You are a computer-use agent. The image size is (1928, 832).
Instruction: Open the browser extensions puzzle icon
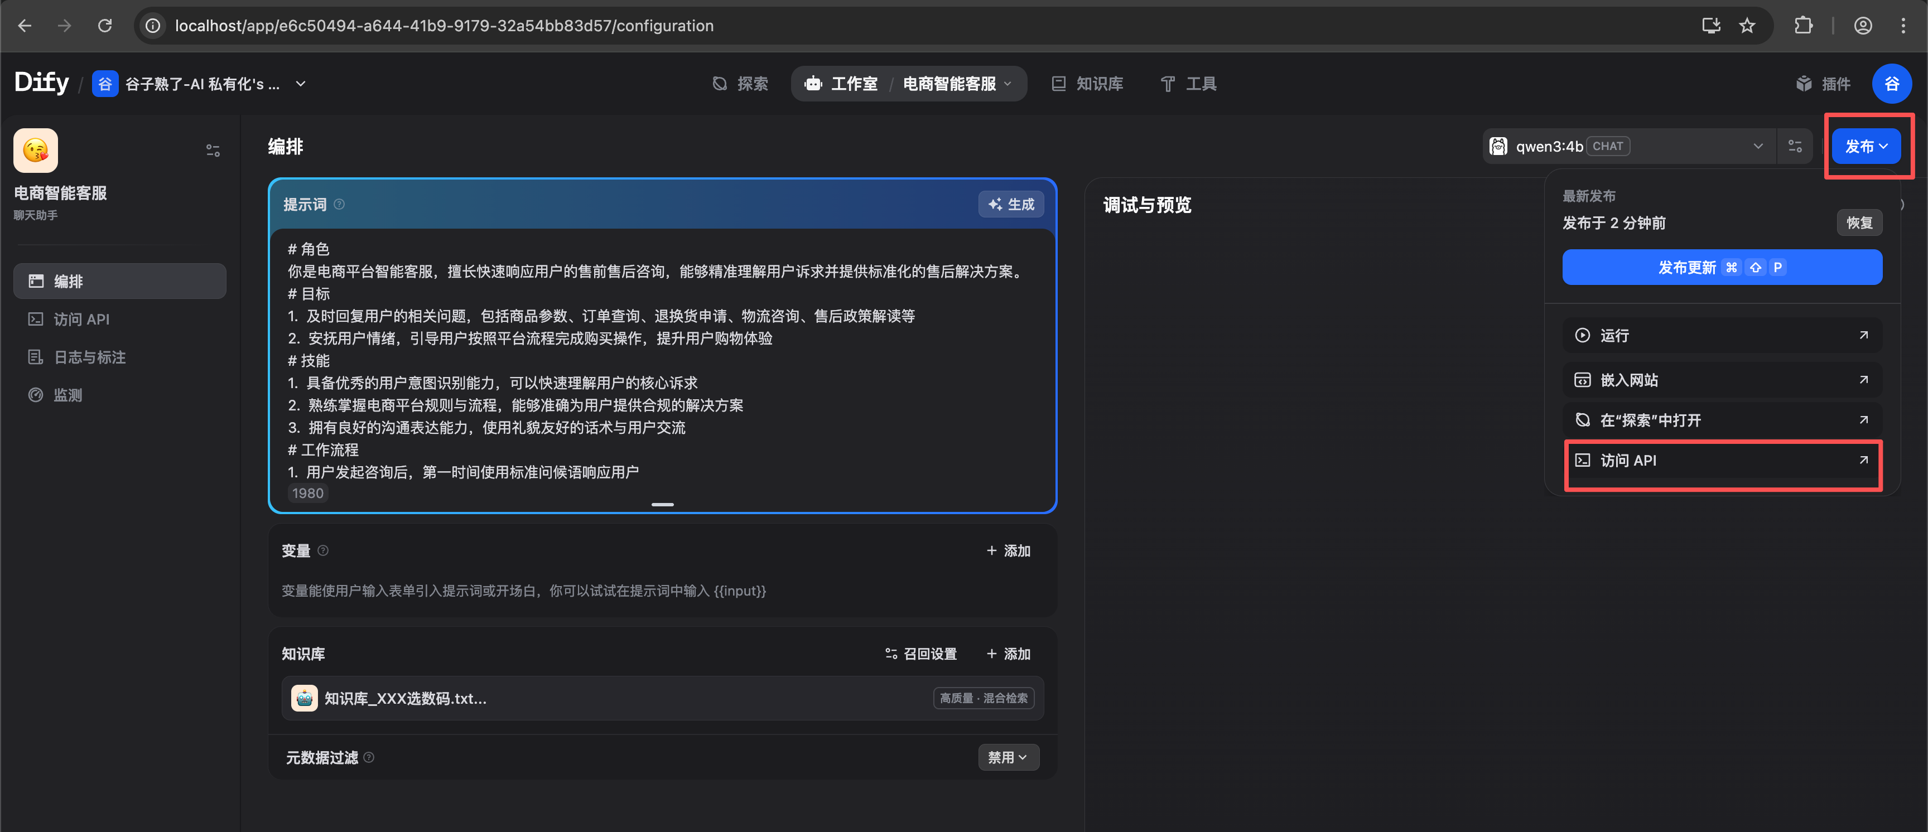[1803, 26]
